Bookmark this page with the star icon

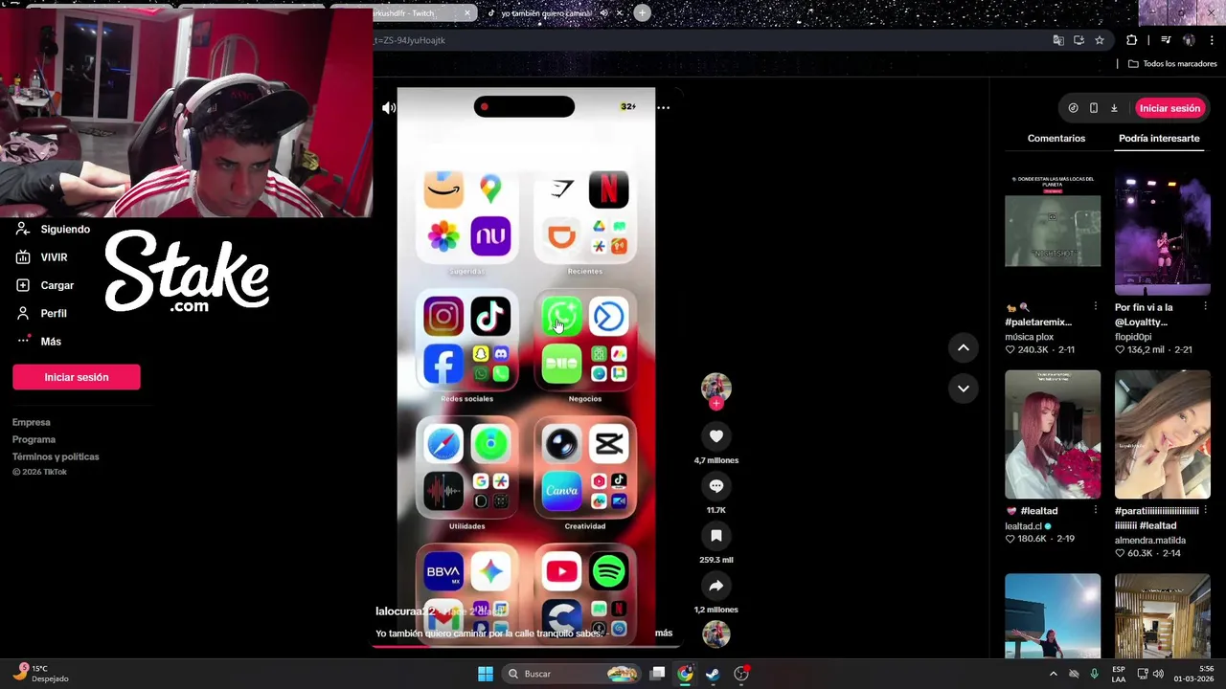(1100, 40)
